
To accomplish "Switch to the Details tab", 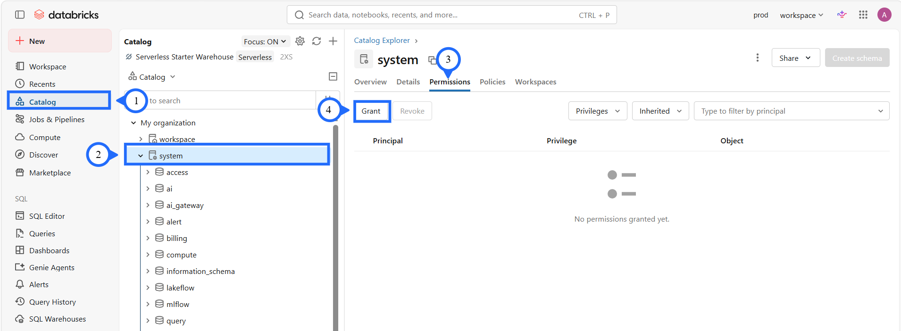I will 408,82.
